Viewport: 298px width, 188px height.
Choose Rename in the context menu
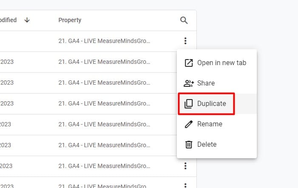pyautogui.click(x=217, y=124)
